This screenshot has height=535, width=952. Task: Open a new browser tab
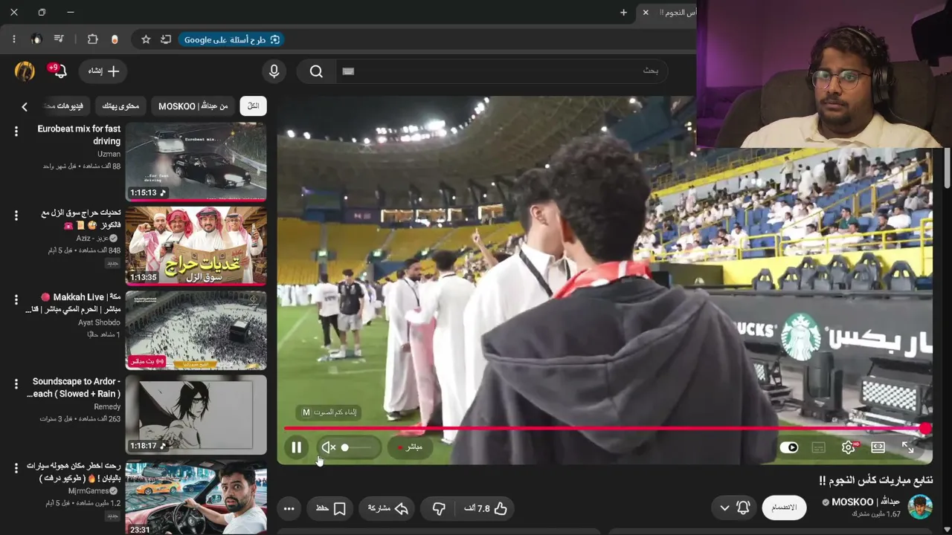pos(623,13)
